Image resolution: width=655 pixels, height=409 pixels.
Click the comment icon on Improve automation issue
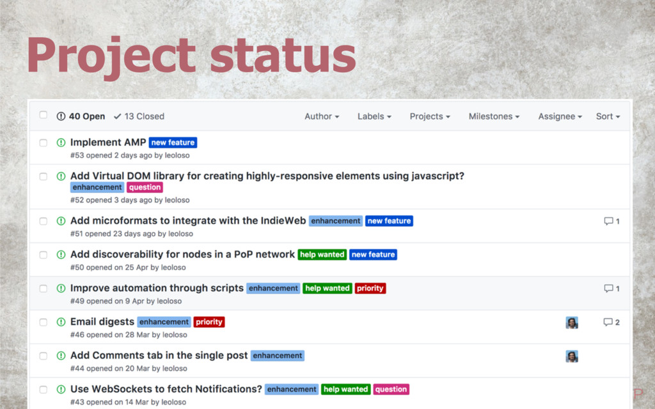point(609,288)
